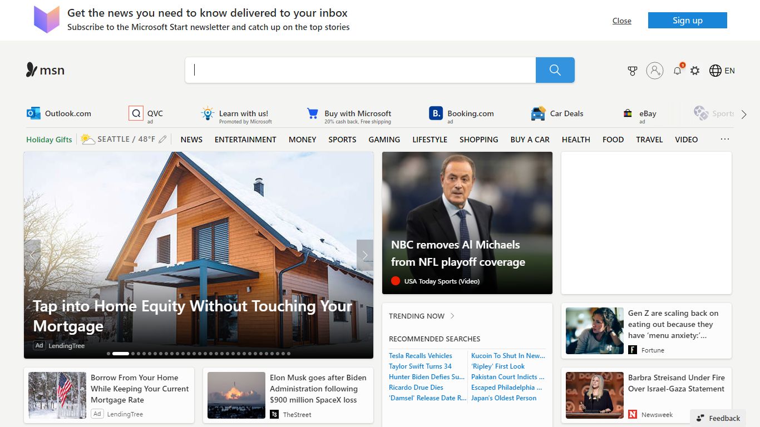Viewport: 760px width, 427px height.
Task: Click the Car Deals car icon
Action: point(538,113)
